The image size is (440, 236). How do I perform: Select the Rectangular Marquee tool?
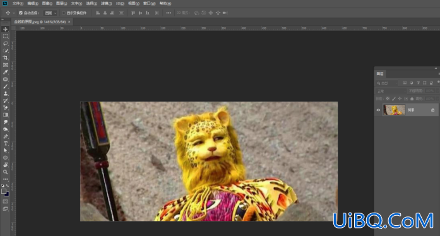pyautogui.click(x=5, y=36)
